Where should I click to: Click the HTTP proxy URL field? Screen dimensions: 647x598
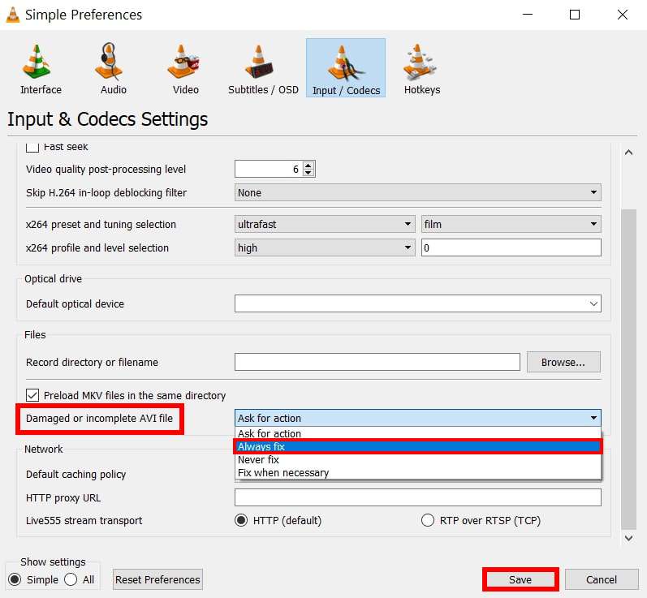click(417, 497)
